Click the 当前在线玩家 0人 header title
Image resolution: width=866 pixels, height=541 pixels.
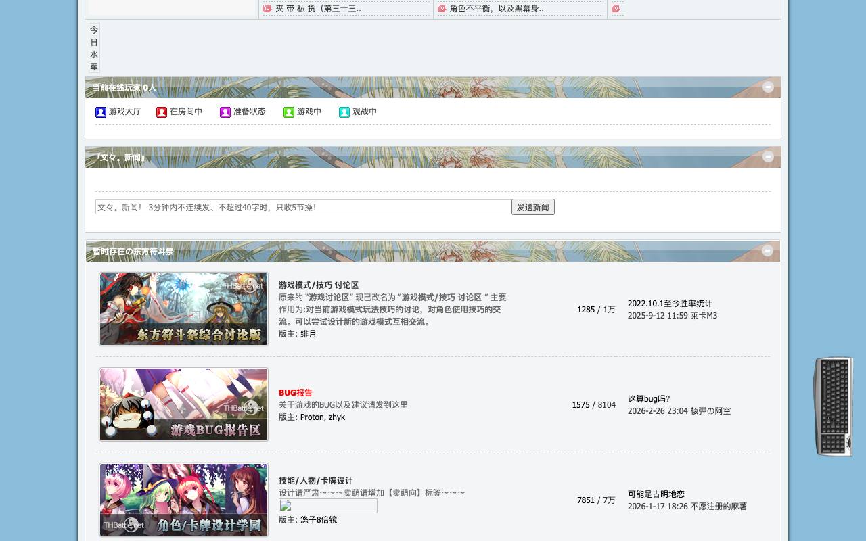pyautogui.click(x=124, y=88)
